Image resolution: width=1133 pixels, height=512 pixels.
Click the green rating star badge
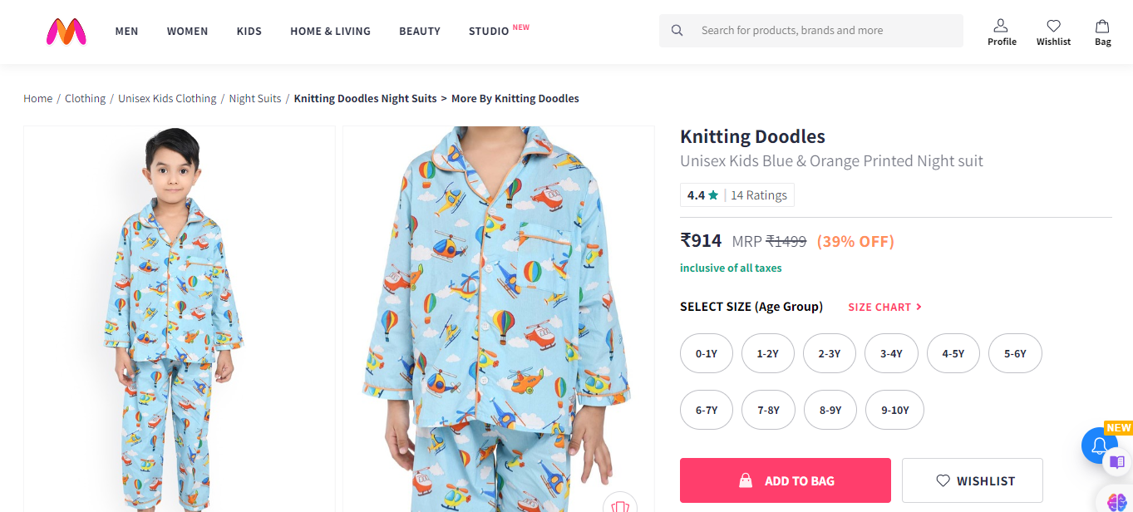[713, 195]
